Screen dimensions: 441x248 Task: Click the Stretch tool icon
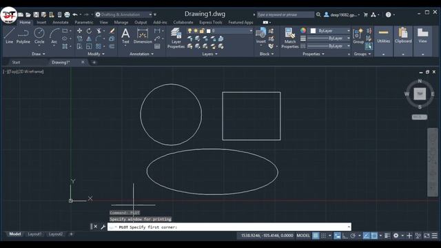click(80, 46)
